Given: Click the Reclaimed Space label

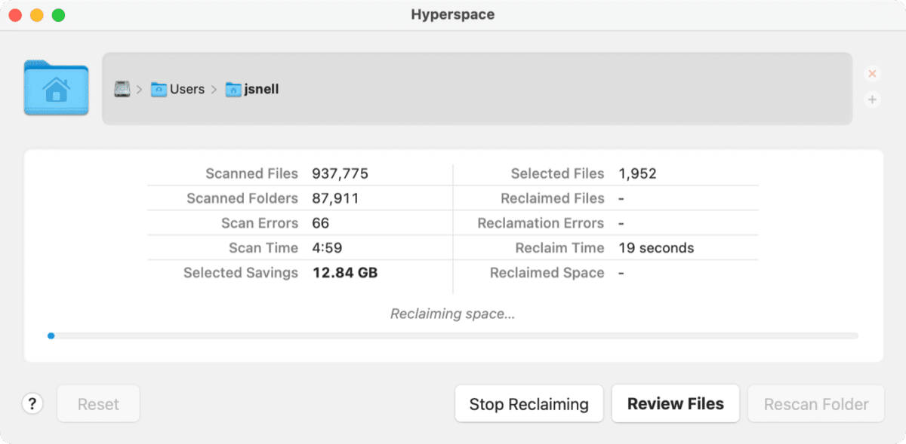Looking at the screenshot, I should (x=547, y=274).
